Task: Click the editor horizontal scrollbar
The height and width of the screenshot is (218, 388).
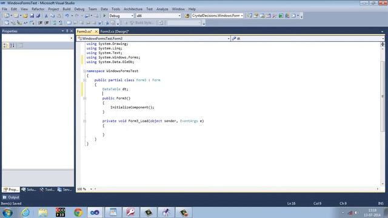Action: [x=236, y=189]
